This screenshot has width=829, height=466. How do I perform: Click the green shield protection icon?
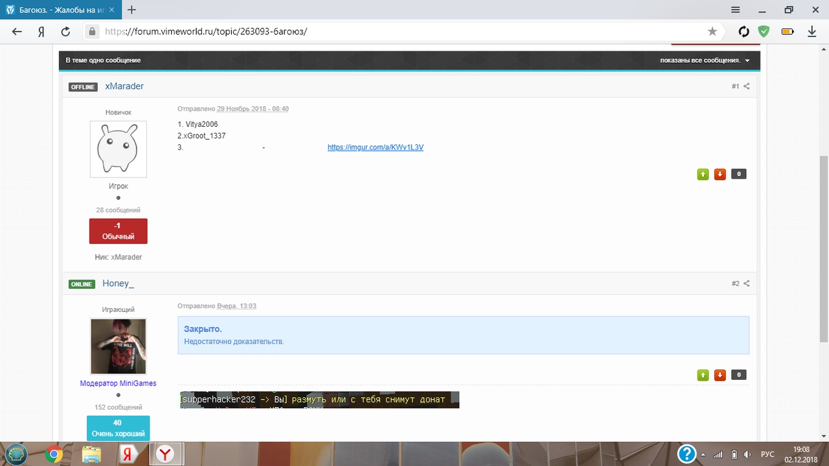click(764, 31)
